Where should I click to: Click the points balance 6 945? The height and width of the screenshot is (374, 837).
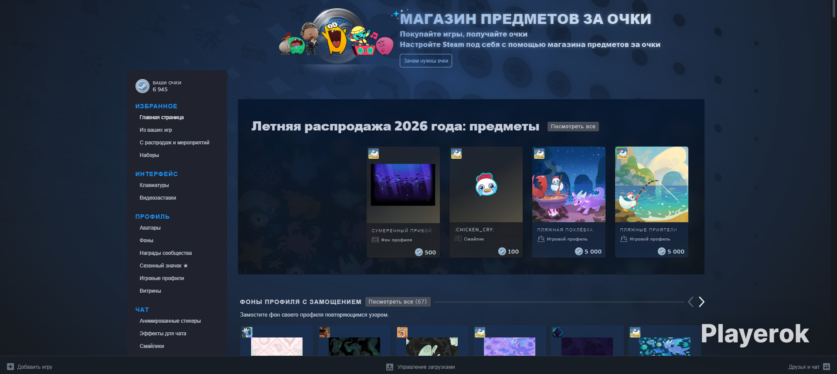pyautogui.click(x=160, y=90)
